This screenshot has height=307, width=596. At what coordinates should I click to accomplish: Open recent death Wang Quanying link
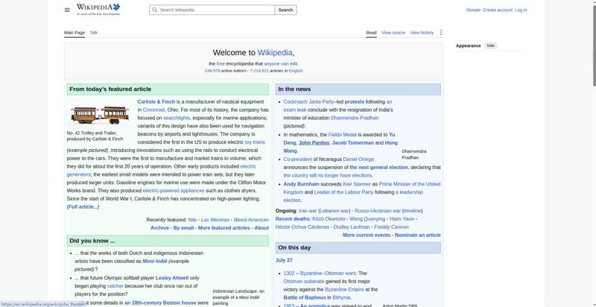(367, 219)
